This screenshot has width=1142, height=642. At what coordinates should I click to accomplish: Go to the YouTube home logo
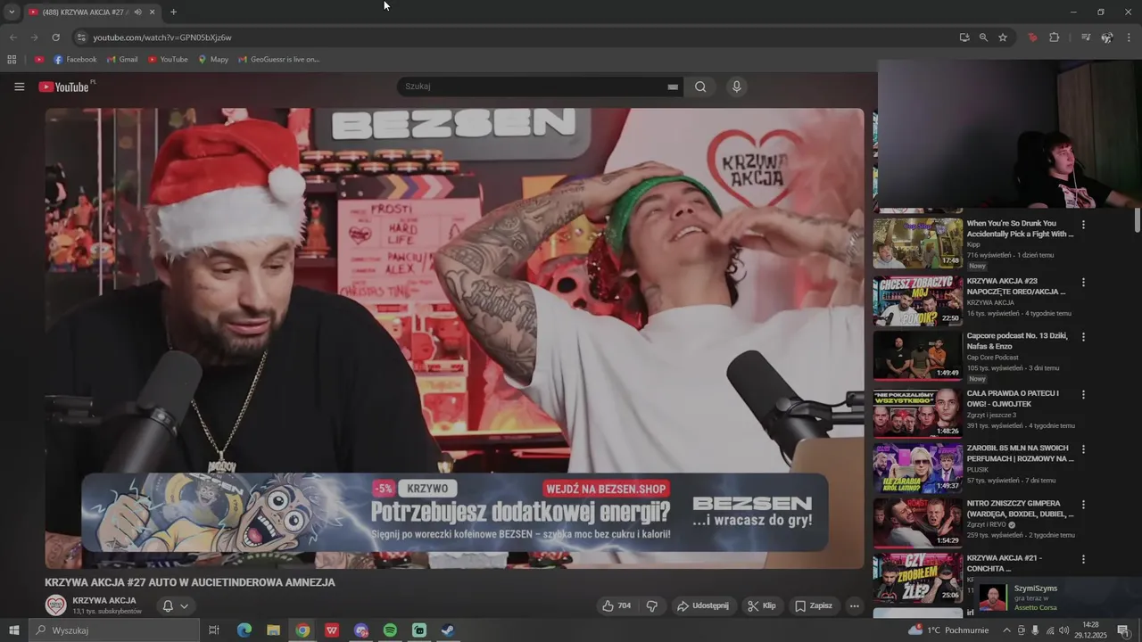pos(63,86)
